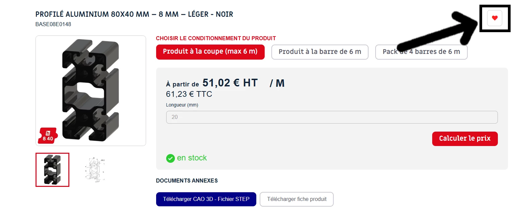Click the '51,02 € HT' price
525x213 pixels.
pyautogui.click(x=230, y=83)
